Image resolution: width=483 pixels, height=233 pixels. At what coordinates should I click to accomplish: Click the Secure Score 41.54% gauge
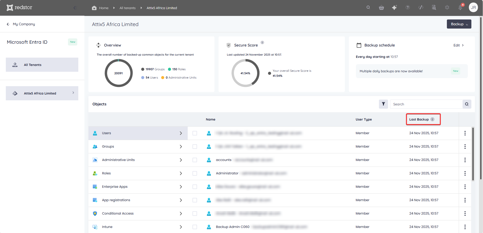tap(245, 73)
